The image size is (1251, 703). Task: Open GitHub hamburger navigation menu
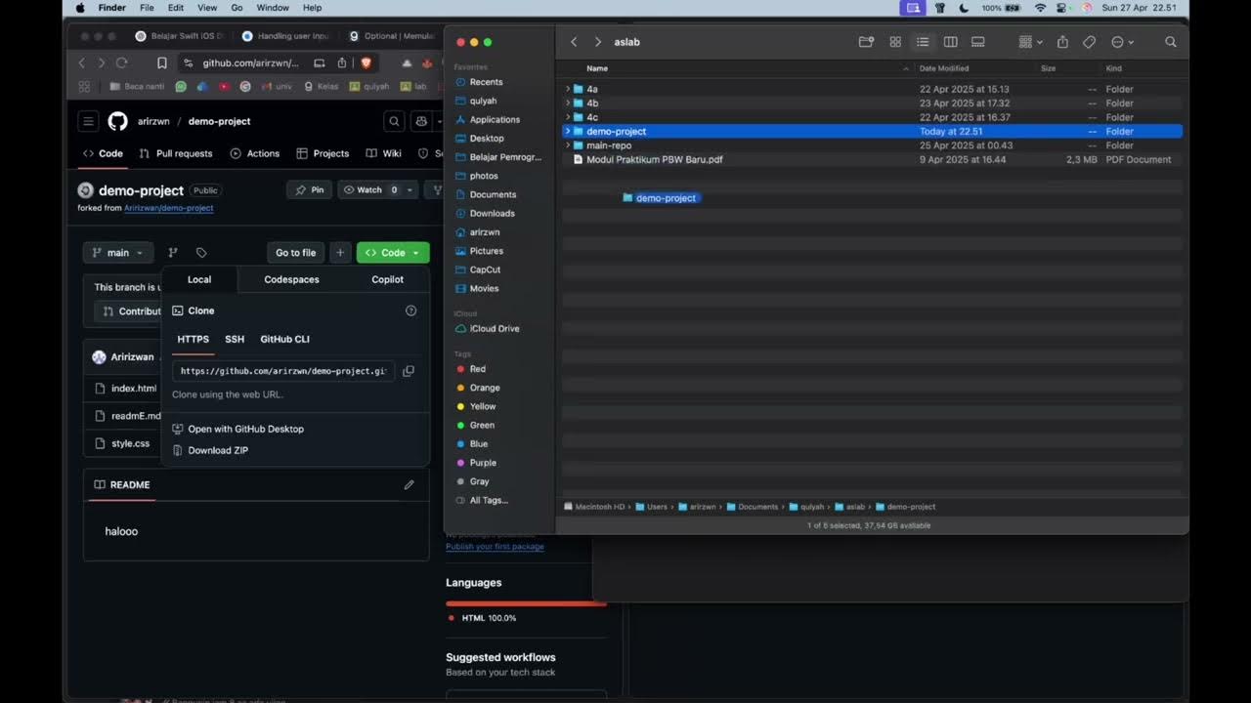point(88,121)
